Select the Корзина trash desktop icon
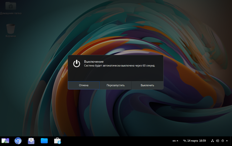The height and width of the screenshot is (146, 232). [11, 29]
